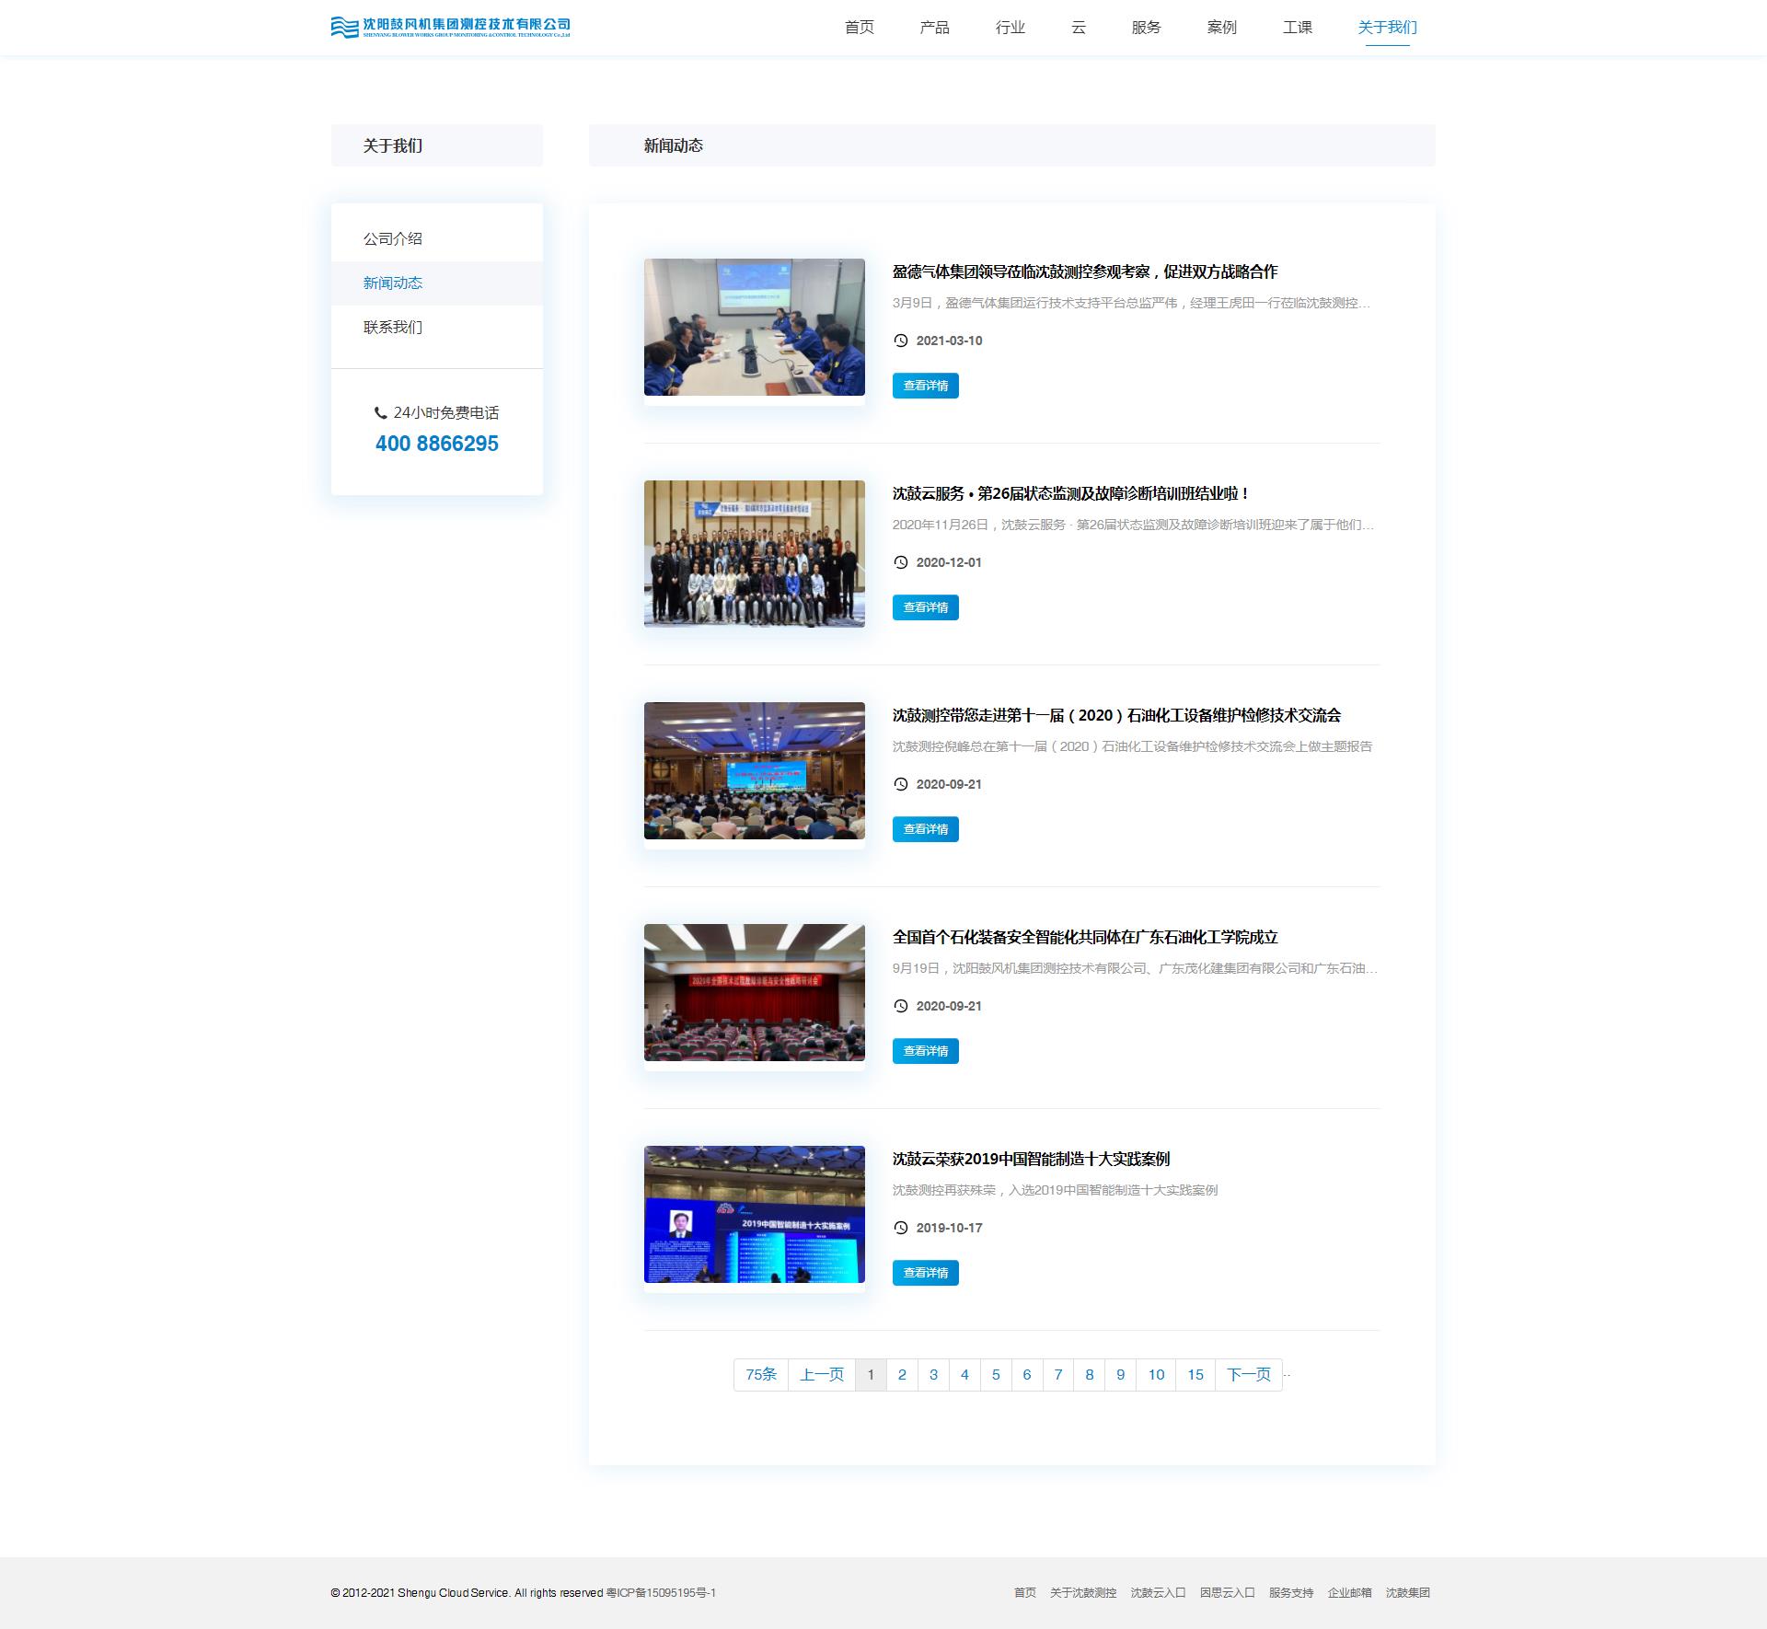Screen dimensions: 1767x1629
Task: Click the 75条 pagination total
Action: (x=761, y=1375)
